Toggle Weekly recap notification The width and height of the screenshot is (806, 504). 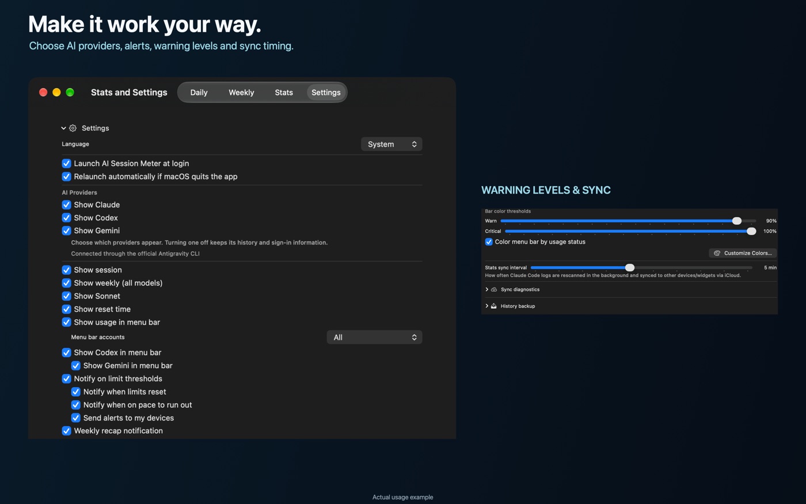[66, 431]
